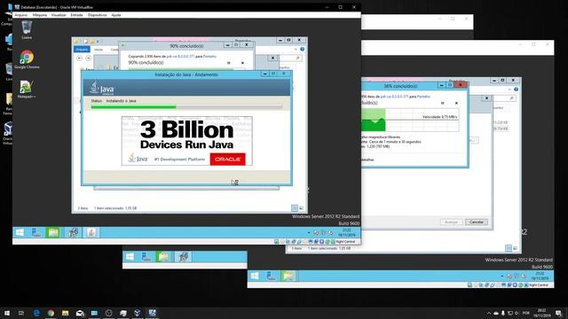Open Server Manager in middle VM taskbar

[x=146, y=257]
